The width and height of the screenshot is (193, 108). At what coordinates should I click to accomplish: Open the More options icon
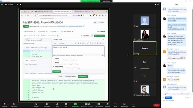pyautogui.click(x=133, y=104)
